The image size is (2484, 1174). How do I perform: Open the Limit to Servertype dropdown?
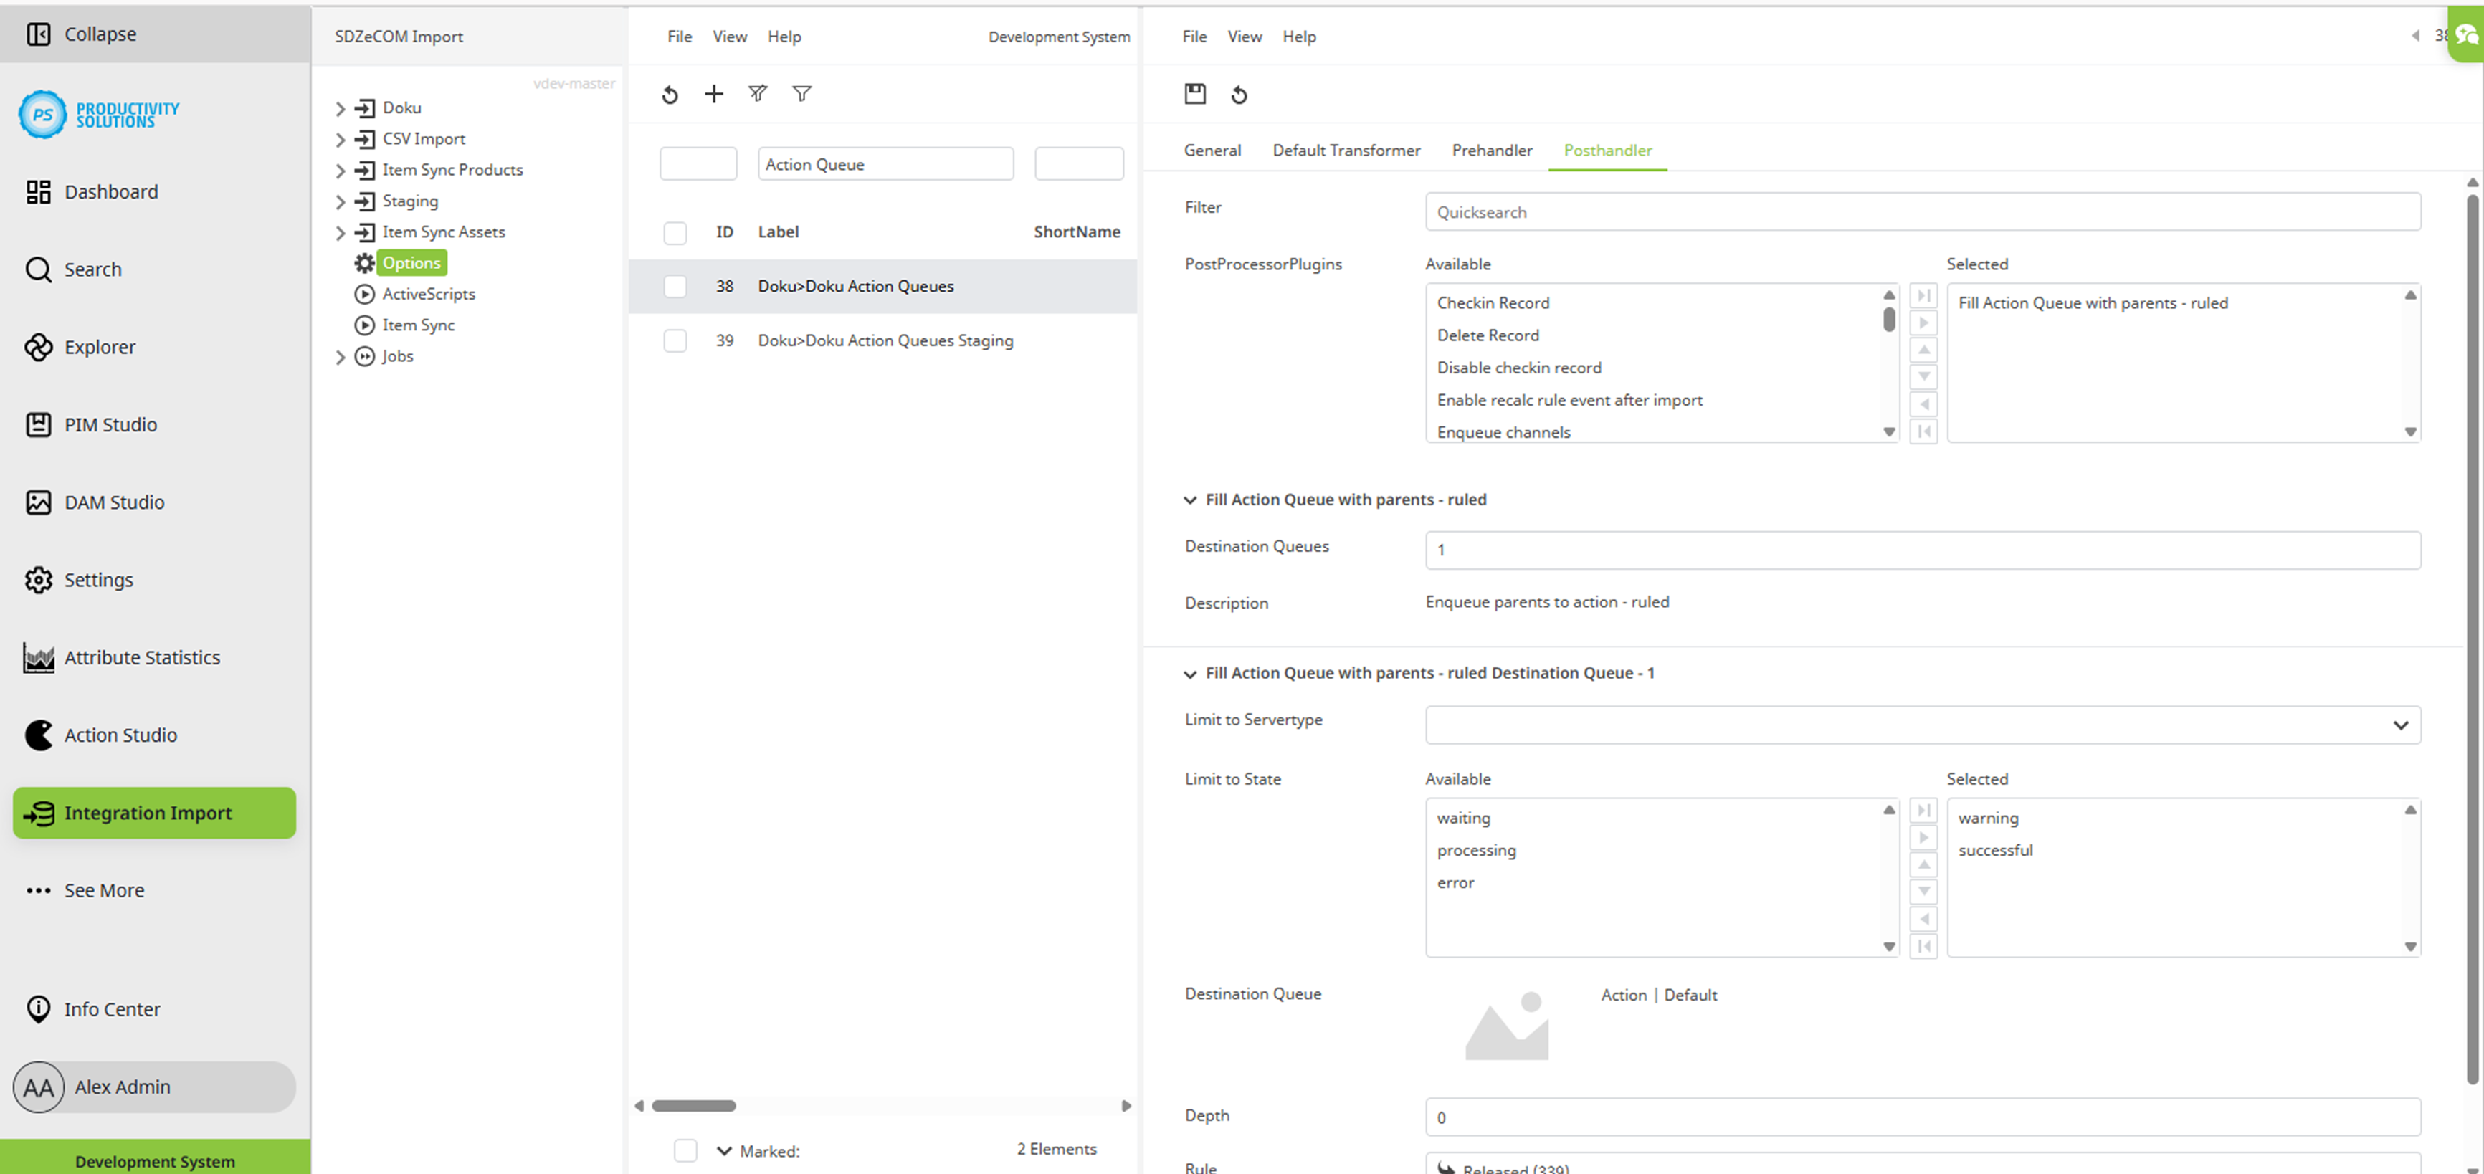[x=1923, y=725]
